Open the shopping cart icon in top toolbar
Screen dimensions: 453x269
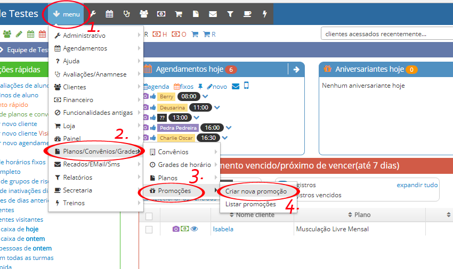179,14
